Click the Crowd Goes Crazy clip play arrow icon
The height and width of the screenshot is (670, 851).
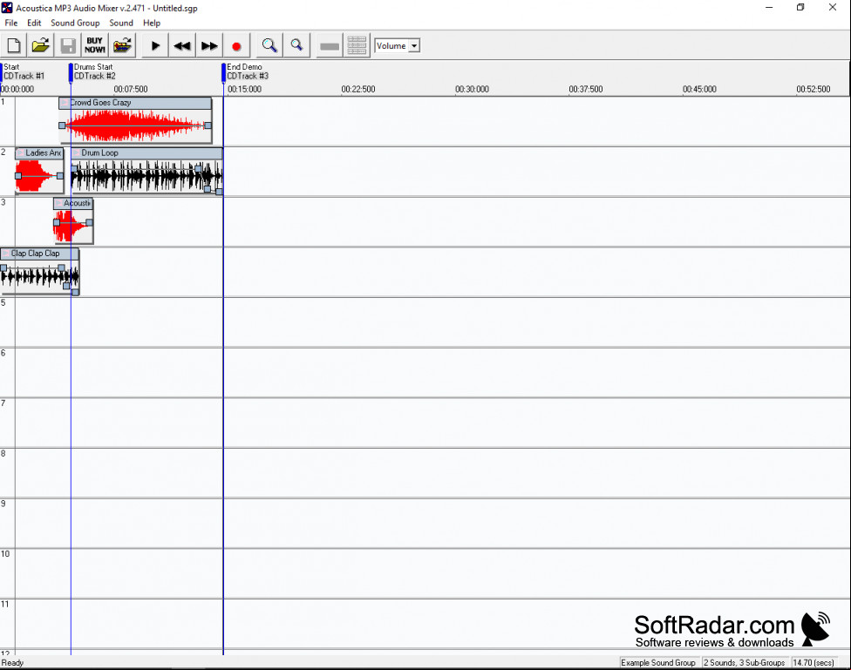coord(65,103)
